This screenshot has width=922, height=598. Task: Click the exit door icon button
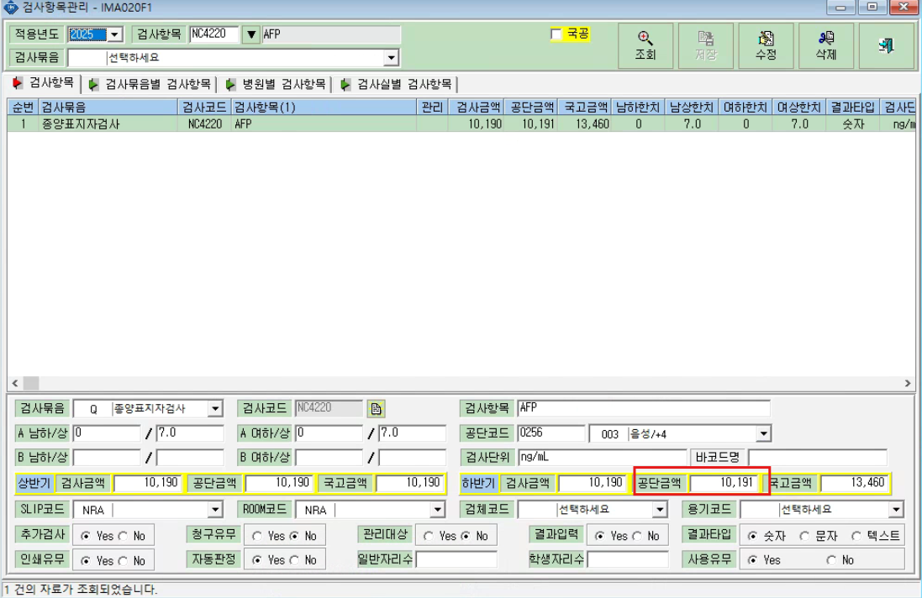pyautogui.click(x=886, y=46)
